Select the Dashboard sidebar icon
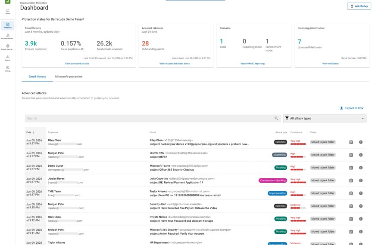Screen dimensions: 375x245 (8, 25)
